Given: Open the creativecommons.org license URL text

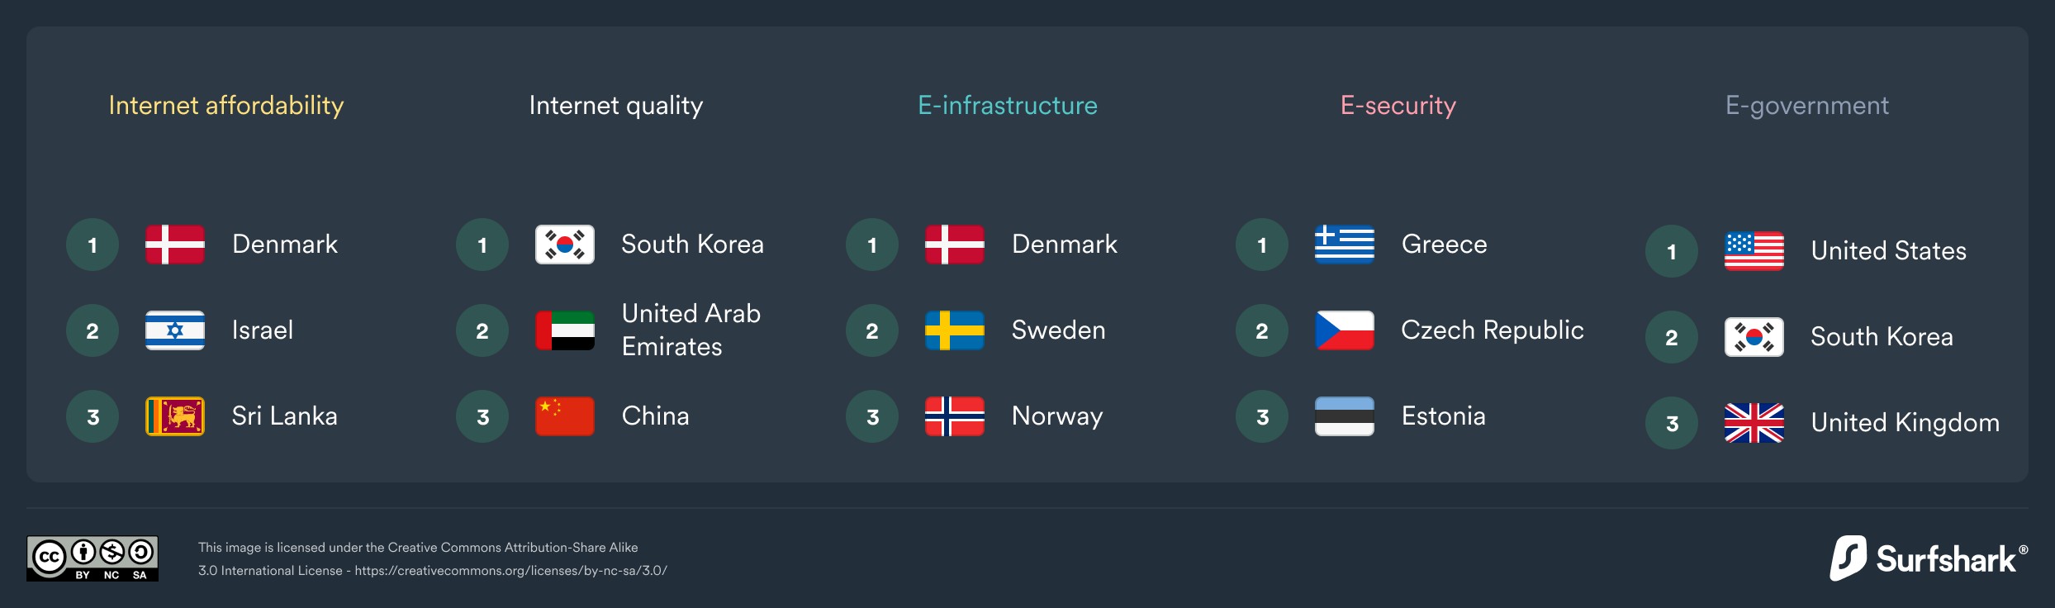Looking at the screenshot, I should tap(510, 571).
